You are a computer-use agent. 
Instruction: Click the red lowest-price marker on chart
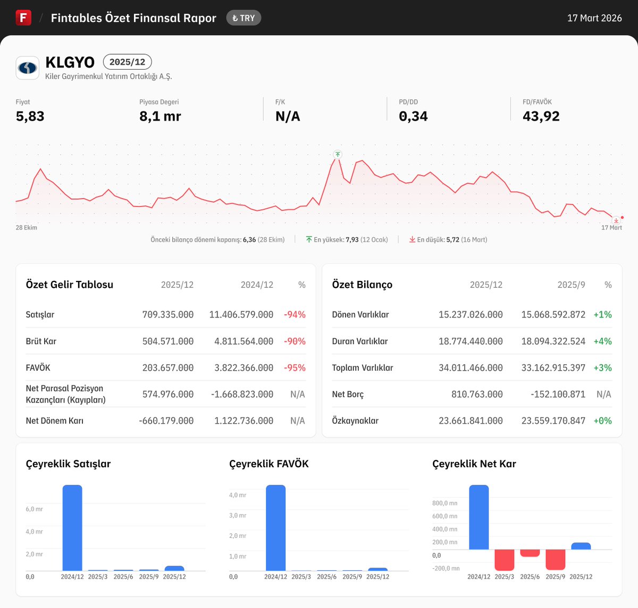616,220
